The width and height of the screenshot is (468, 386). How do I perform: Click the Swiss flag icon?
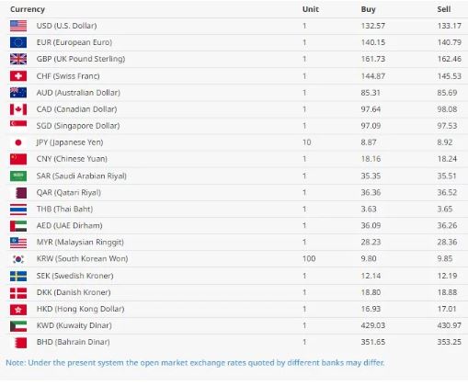pyautogui.click(x=18, y=76)
